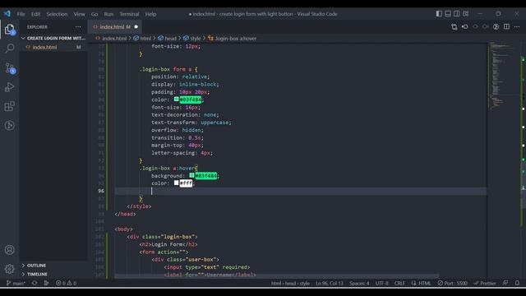Toggle the secondary side bar visibility

coord(457,14)
